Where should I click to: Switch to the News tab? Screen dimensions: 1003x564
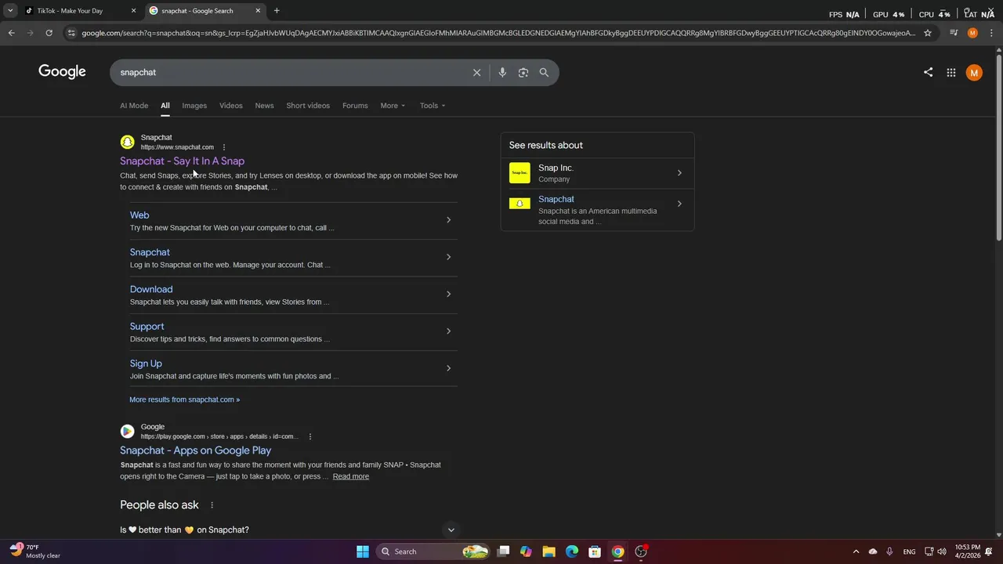click(x=264, y=106)
